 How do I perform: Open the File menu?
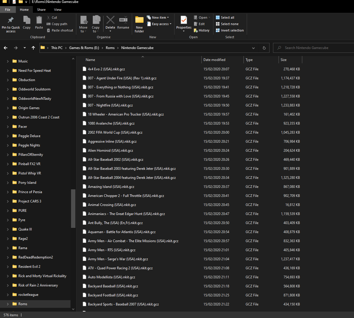(x=8, y=10)
